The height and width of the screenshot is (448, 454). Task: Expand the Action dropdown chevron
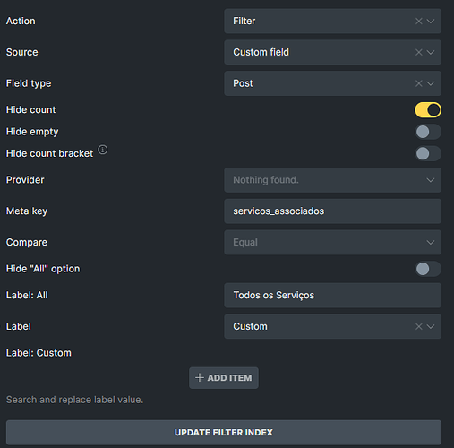point(431,21)
